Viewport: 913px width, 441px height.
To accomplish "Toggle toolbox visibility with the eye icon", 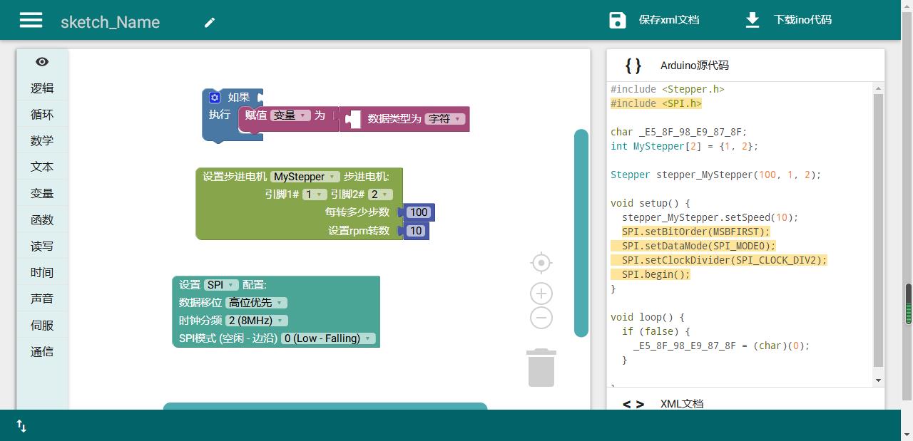I will click(x=42, y=62).
